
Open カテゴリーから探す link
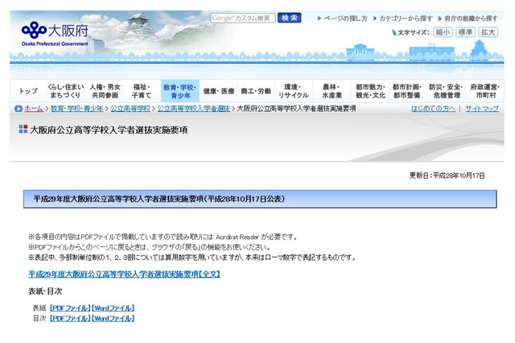[406, 19]
